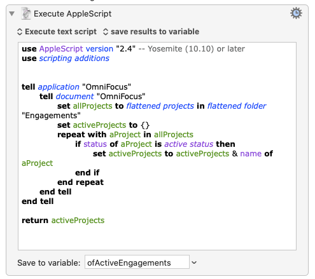Expand the variable name chevron dropdown
This screenshot has width=315, height=279.
pyautogui.click(x=194, y=262)
